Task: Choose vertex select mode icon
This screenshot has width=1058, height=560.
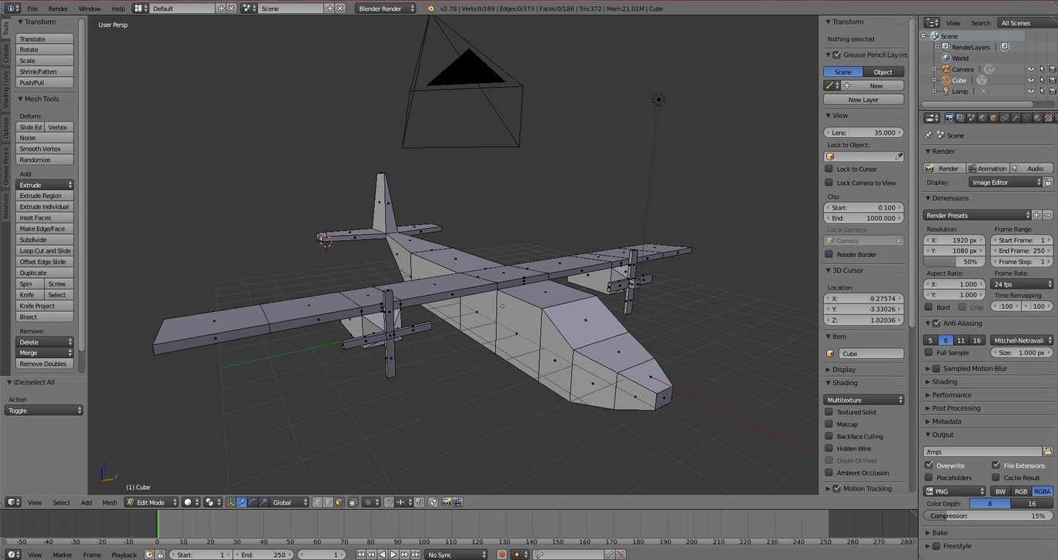Action: pos(317,502)
